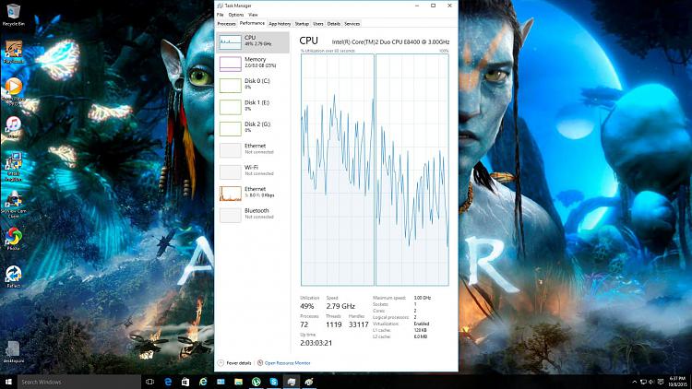The image size is (692, 389).
Task: Launch Internet Explorer from taskbar
Action: (203, 382)
